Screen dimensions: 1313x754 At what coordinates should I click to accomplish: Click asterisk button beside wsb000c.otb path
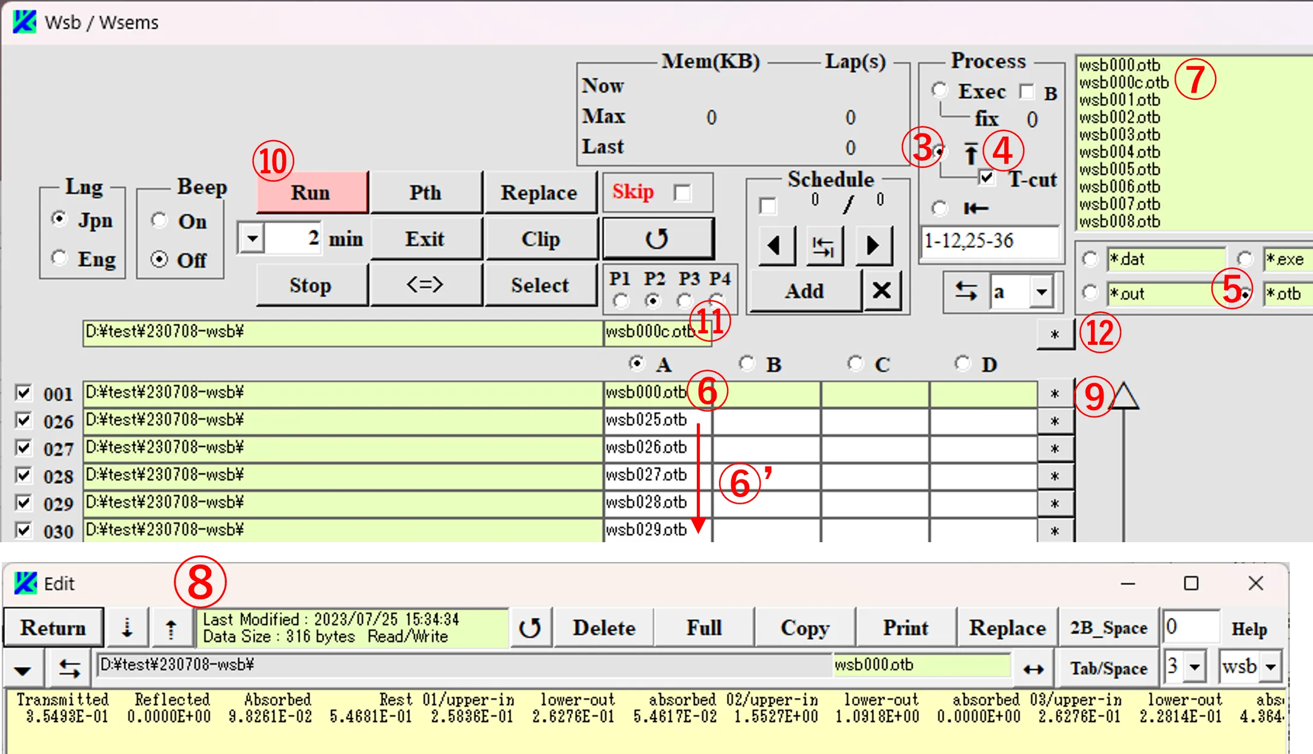pos(1055,334)
